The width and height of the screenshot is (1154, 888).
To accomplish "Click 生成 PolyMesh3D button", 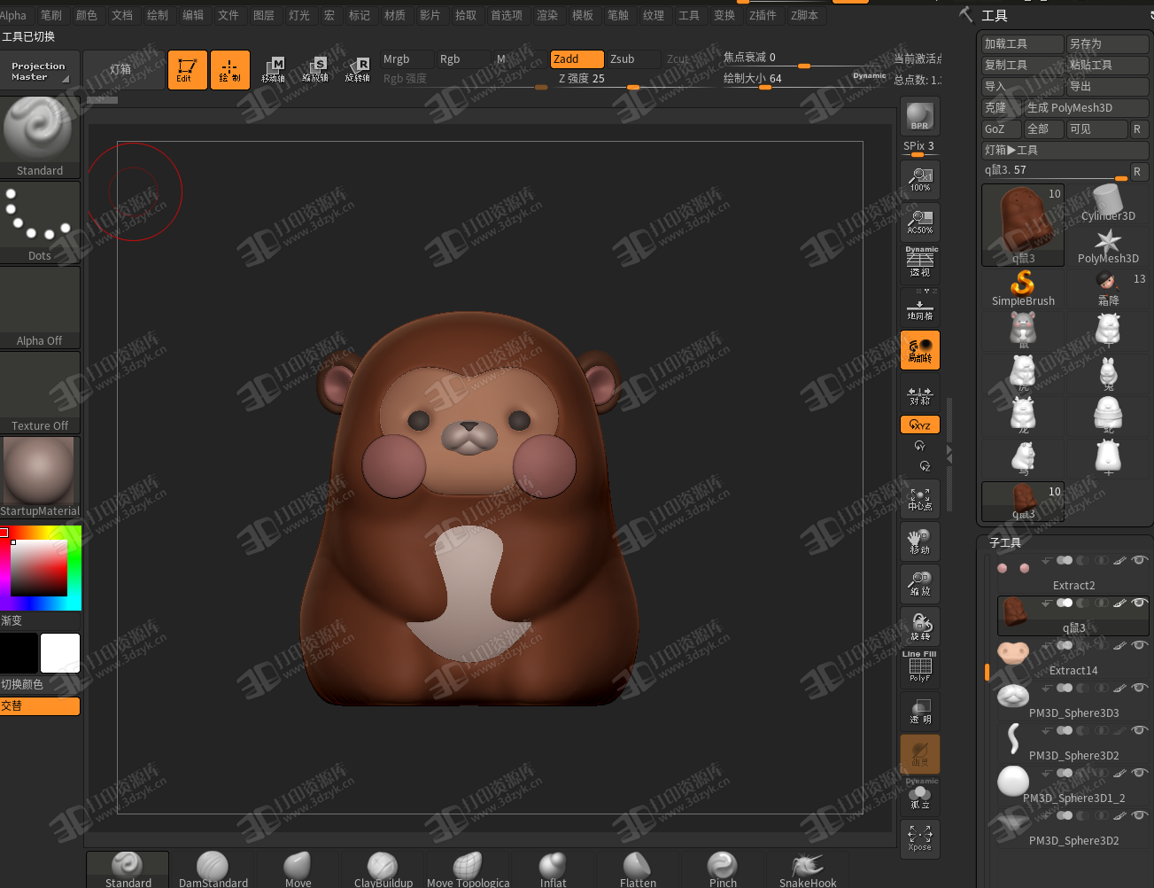I will click(1087, 107).
